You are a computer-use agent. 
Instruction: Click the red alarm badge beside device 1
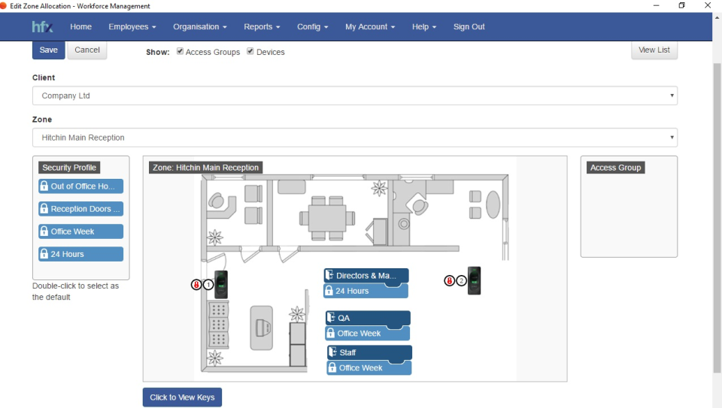(x=196, y=285)
